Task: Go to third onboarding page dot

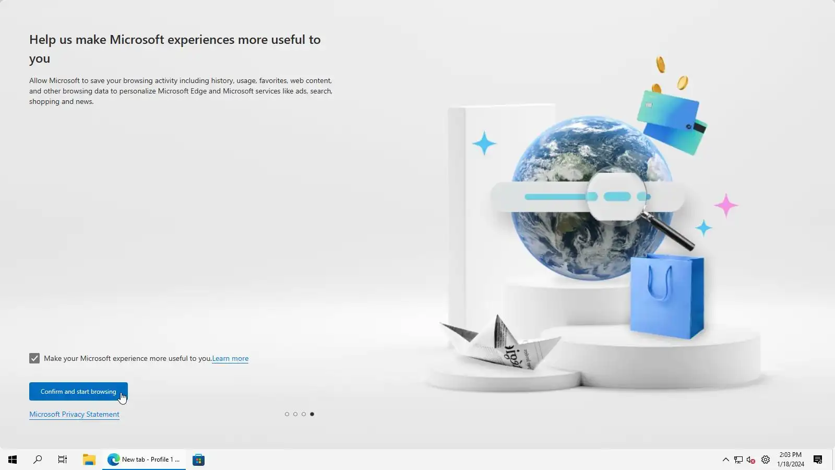Action: pyautogui.click(x=304, y=414)
